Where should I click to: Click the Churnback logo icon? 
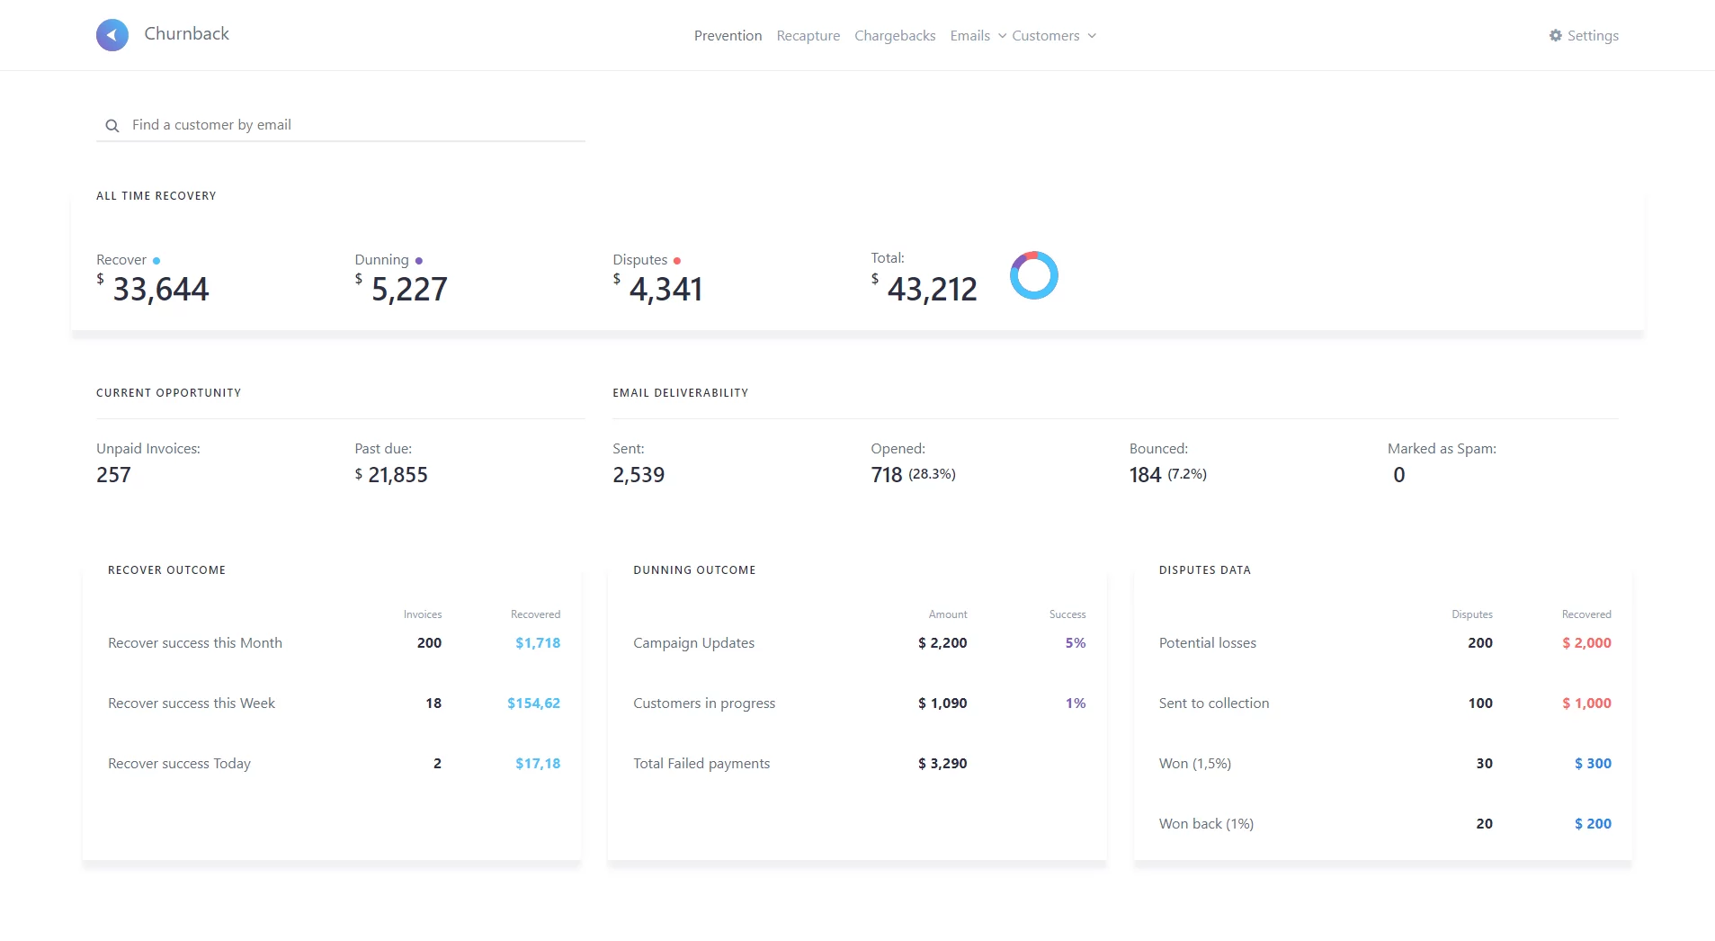coord(112,35)
